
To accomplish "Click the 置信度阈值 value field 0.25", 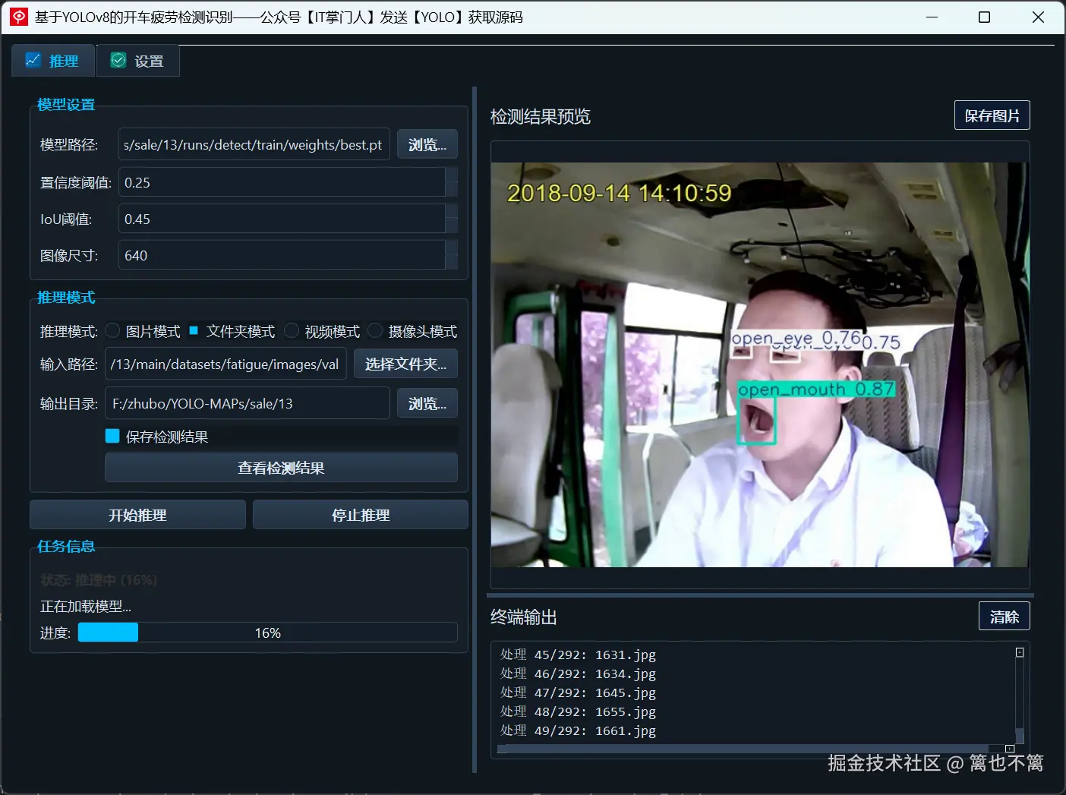I will click(x=282, y=182).
